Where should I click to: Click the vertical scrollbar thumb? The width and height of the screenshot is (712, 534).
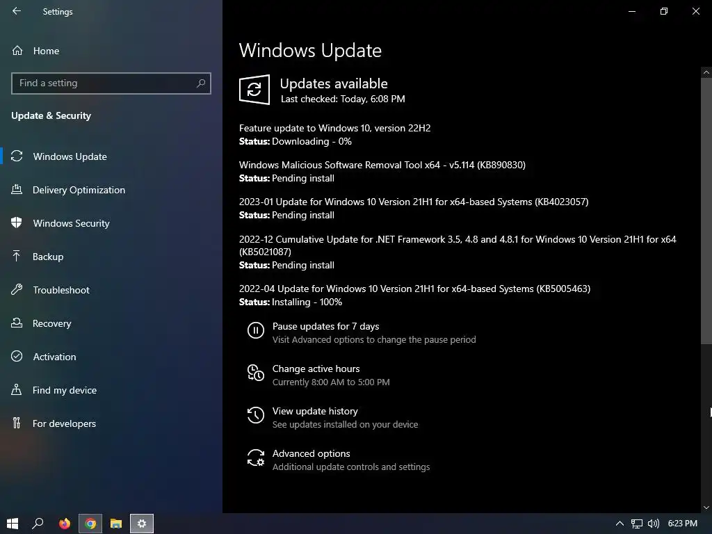(706, 211)
